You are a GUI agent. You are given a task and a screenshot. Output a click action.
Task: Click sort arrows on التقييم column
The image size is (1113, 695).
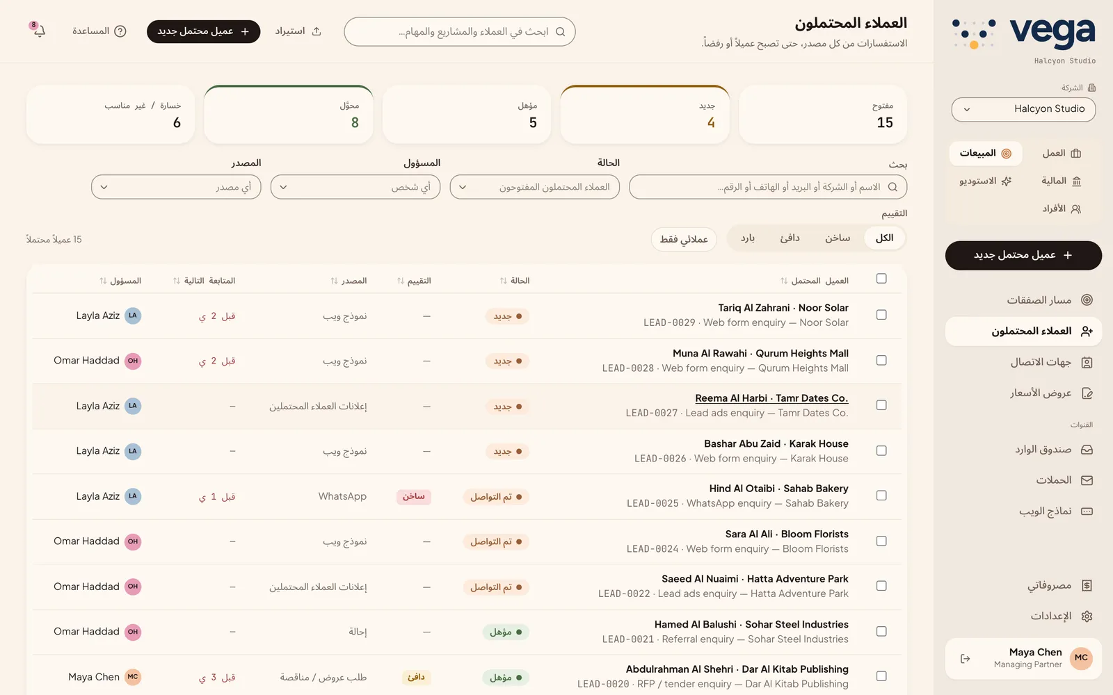[401, 281]
